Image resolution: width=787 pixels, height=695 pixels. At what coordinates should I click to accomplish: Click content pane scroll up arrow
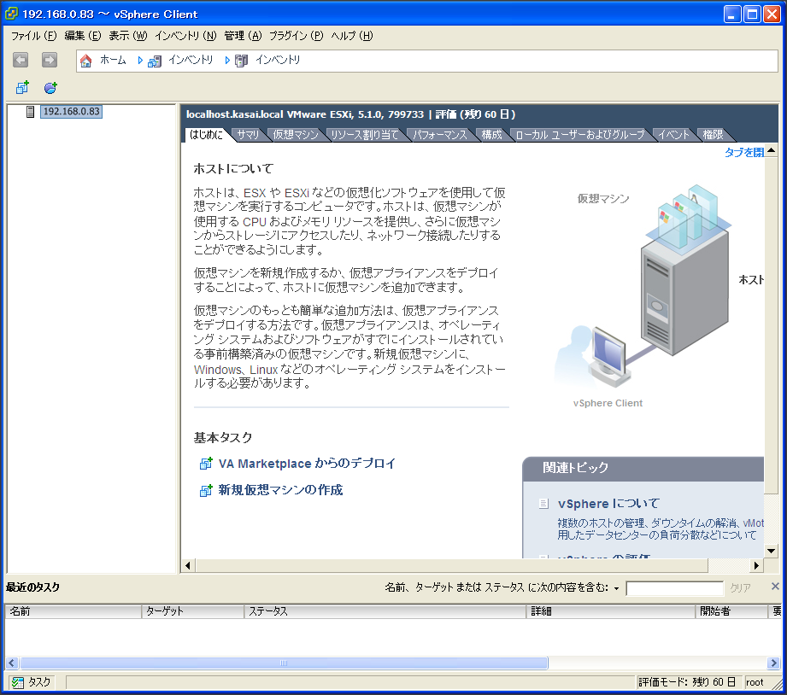pos(771,150)
